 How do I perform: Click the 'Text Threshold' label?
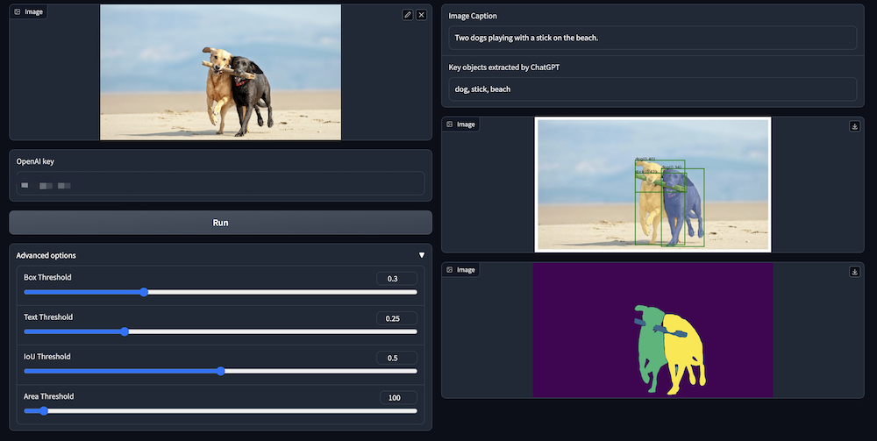point(48,317)
